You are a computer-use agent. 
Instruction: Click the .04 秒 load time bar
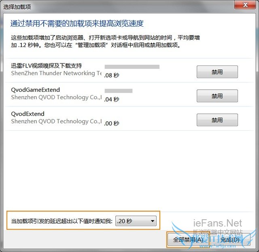point(119,91)
